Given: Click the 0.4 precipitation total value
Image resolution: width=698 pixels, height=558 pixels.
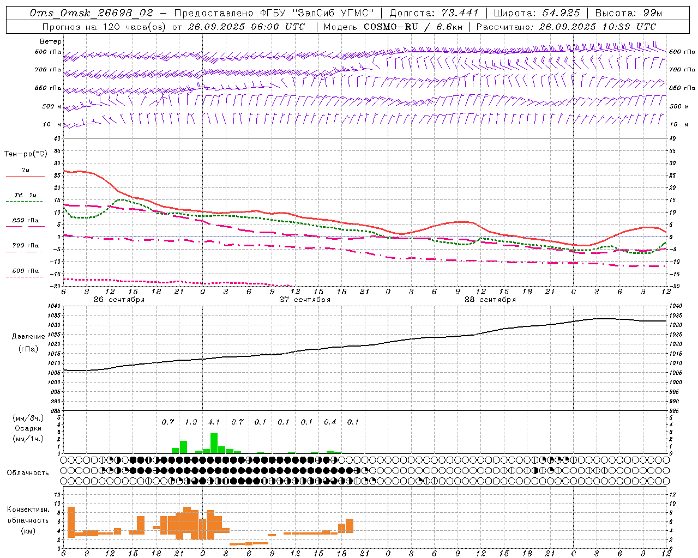Looking at the screenshot, I should coord(330,422).
